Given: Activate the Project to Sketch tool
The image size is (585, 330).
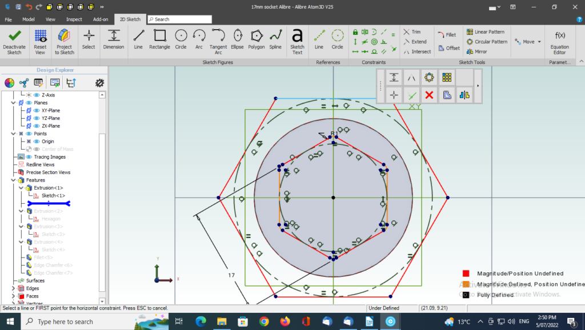Looking at the screenshot, I should [x=65, y=40].
